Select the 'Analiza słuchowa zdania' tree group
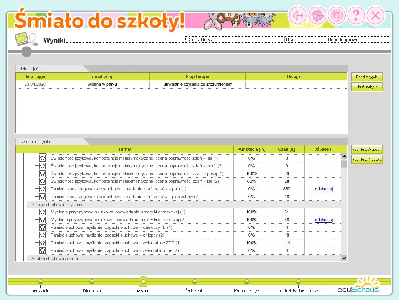The width and height of the screenshot is (399, 300). tap(55, 258)
